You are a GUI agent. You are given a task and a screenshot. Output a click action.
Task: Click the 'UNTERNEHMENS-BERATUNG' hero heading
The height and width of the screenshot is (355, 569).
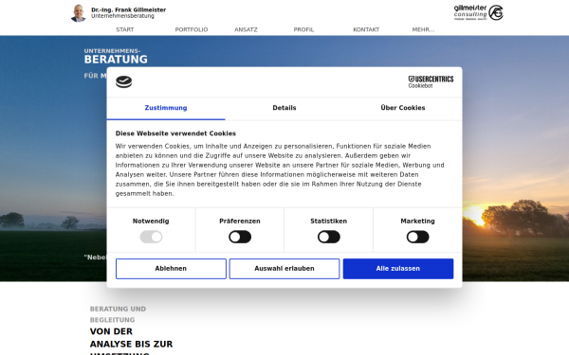click(x=116, y=57)
